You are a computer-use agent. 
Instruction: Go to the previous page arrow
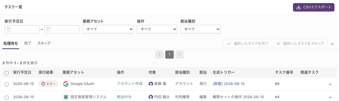point(159,55)
